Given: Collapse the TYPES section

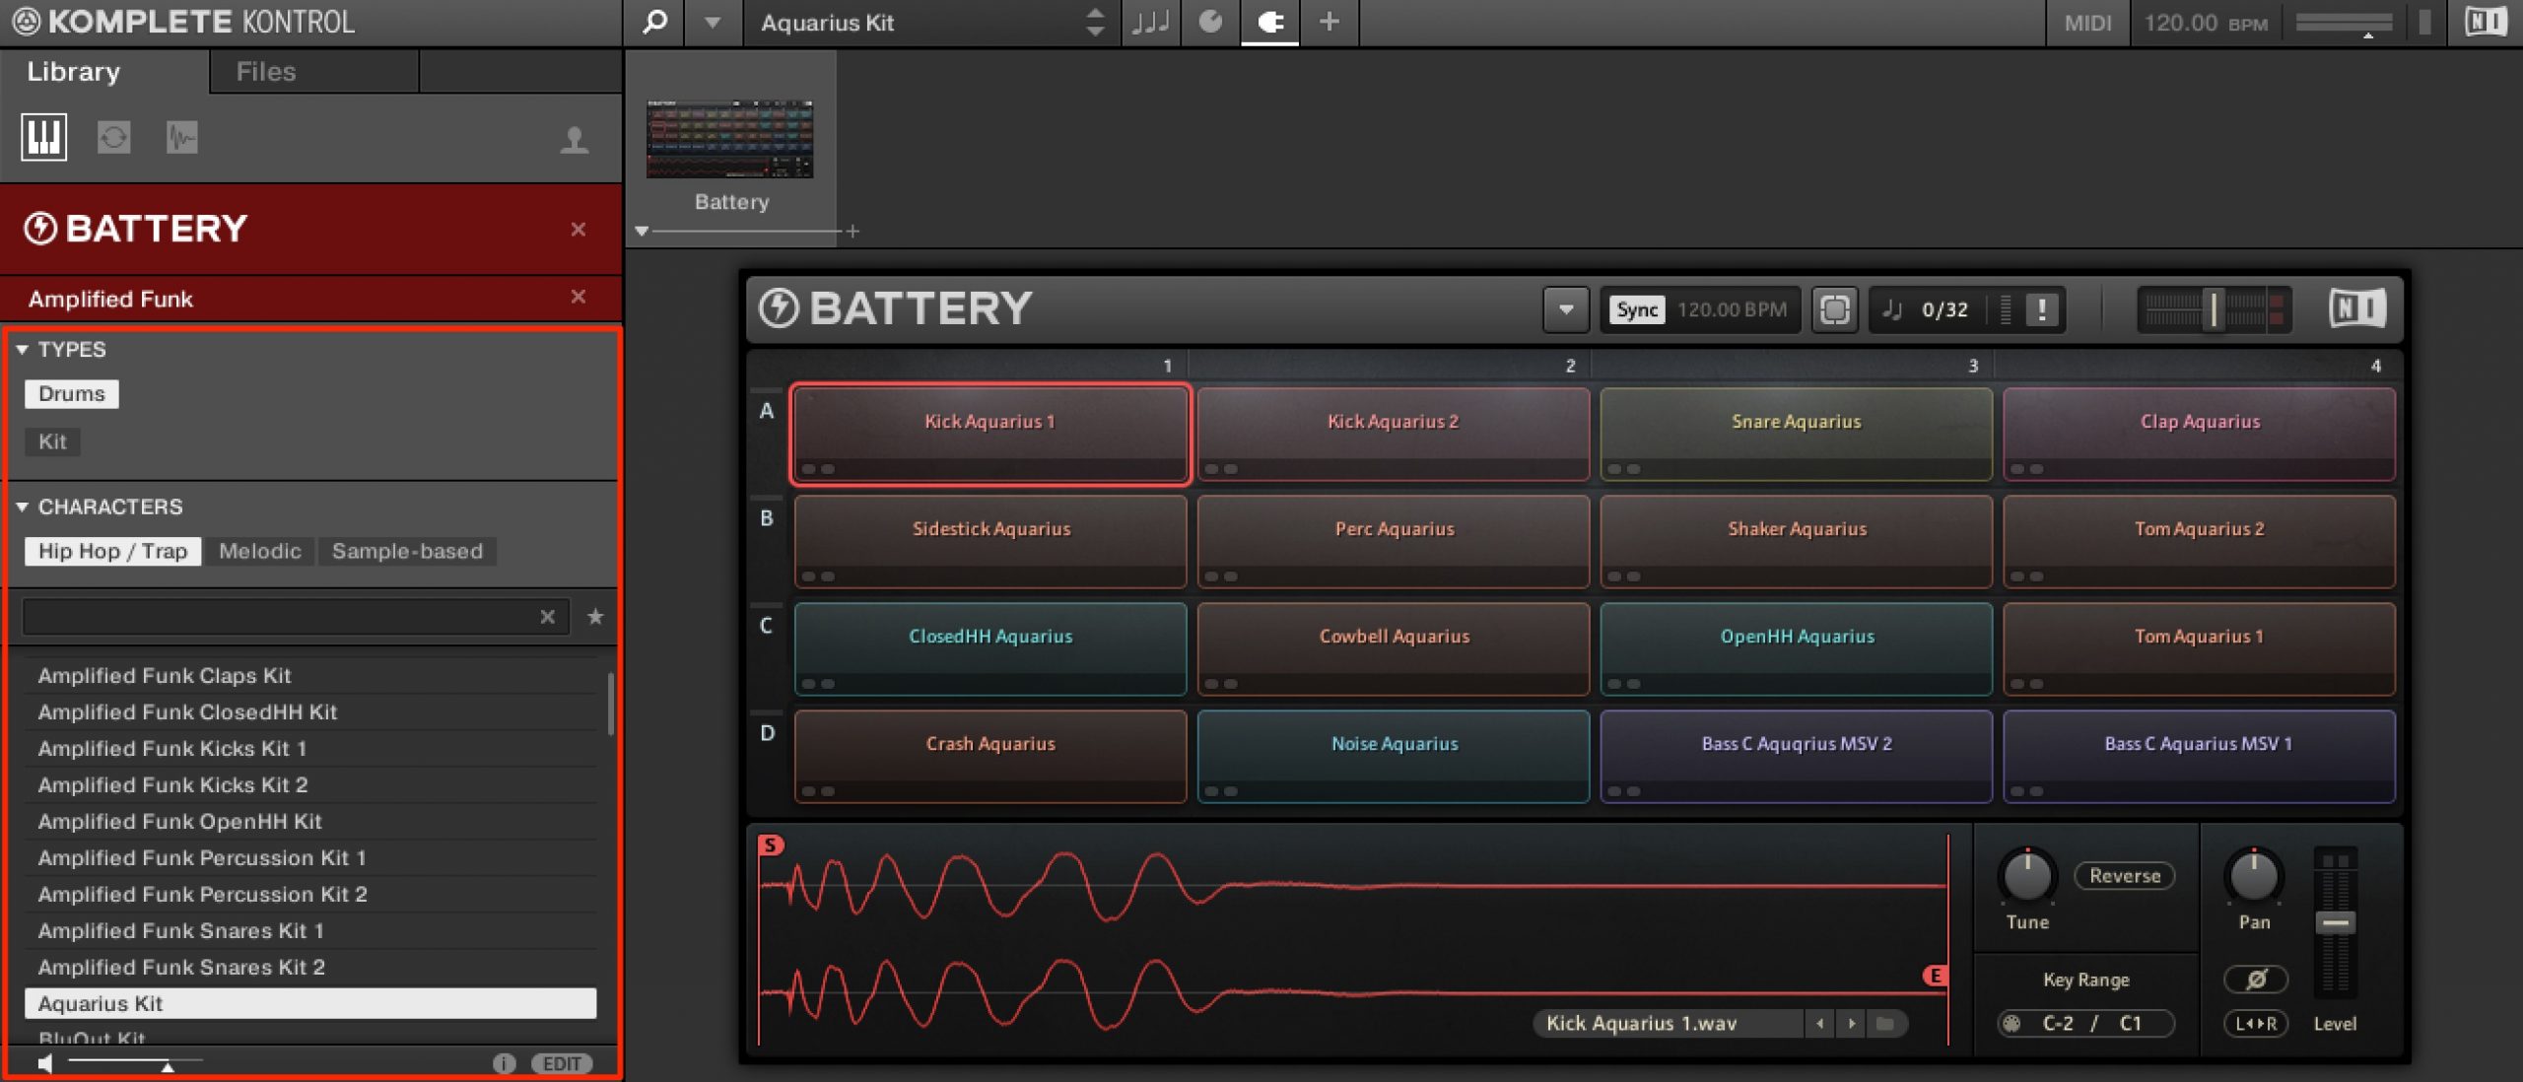Looking at the screenshot, I should click(x=23, y=349).
